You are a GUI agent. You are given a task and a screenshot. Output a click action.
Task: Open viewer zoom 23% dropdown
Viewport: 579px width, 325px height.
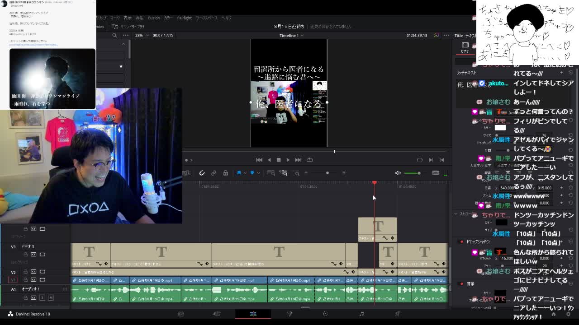142,35
